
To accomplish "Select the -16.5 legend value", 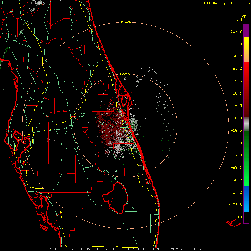I will (x=236, y=131).
